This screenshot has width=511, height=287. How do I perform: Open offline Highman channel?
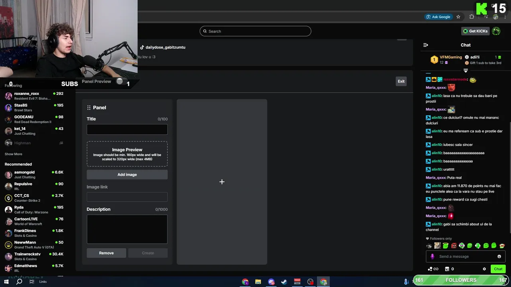click(34, 143)
